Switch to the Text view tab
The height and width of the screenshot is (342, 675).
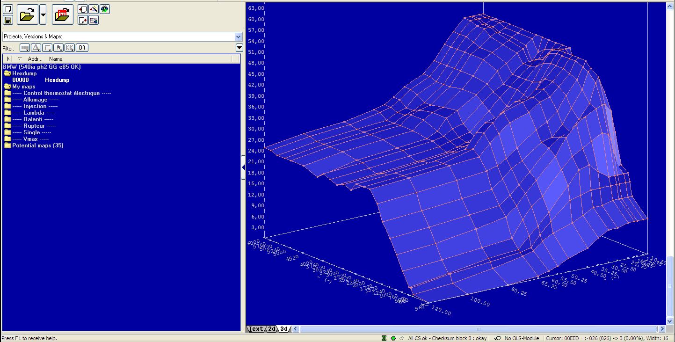pyautogui.click(x=255, y=329)
